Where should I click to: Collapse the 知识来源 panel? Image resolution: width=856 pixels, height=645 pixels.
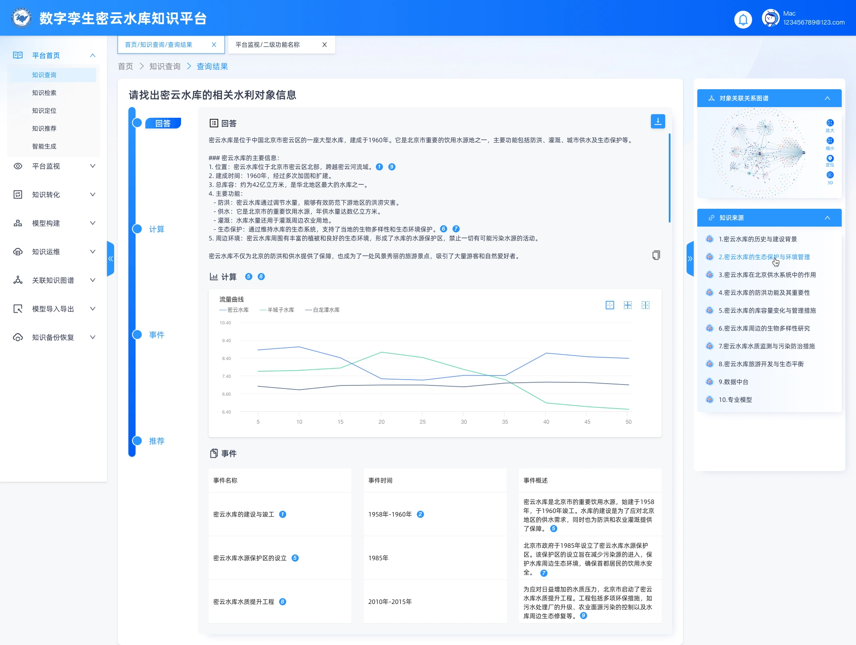(827, 218)
